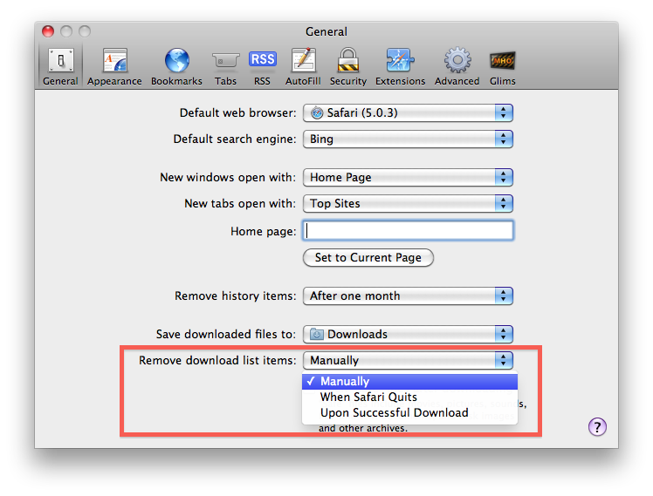Open help with the question mark button
The image size is (653, 496).
click(597, 427)
